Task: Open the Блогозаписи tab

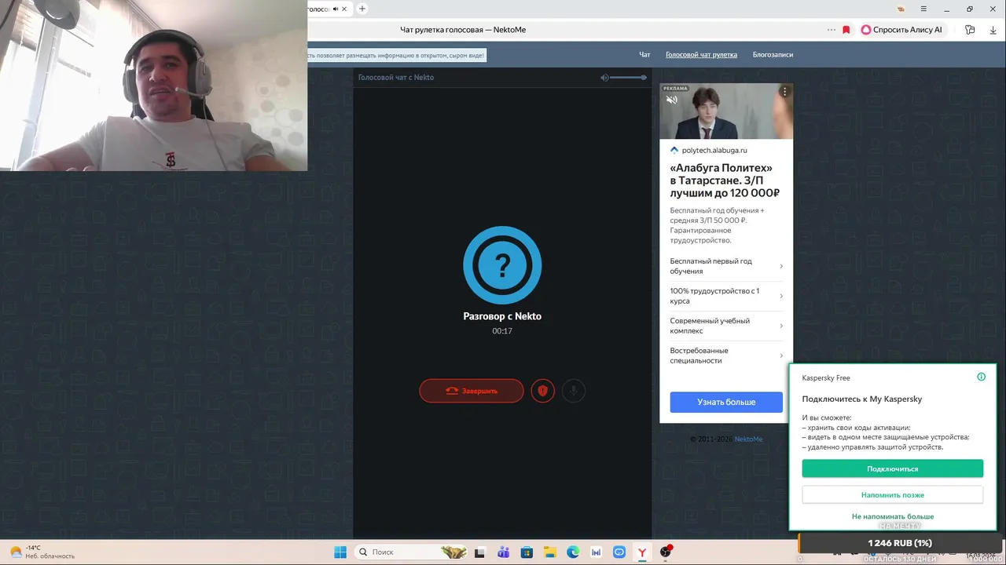Action: (773, 55)
